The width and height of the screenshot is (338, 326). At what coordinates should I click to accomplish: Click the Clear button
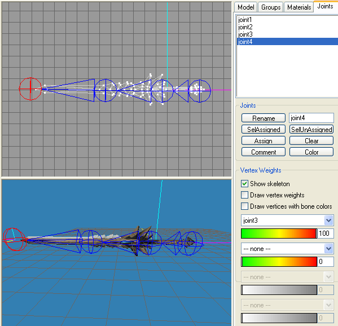311,140
